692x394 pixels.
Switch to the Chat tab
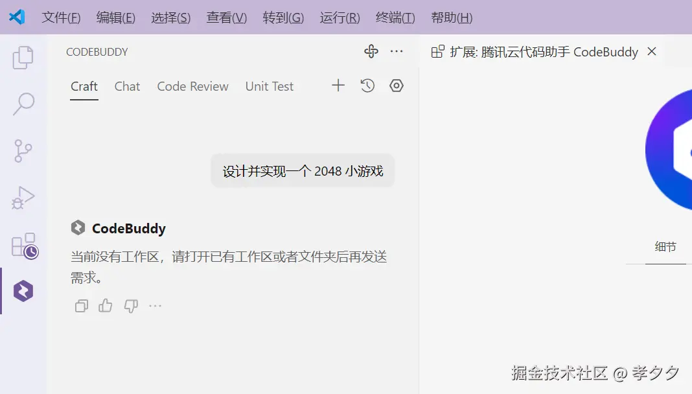[127, 86]
